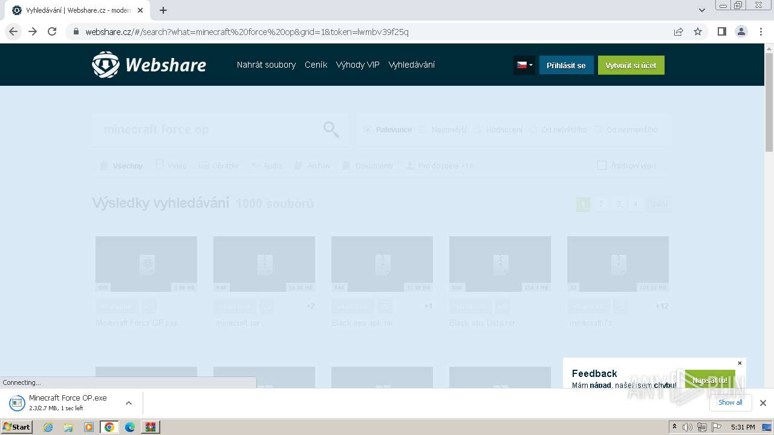Screen dimensions: 774x435
Task: Open Chrome profile avatar
Action: pos(741,31)
